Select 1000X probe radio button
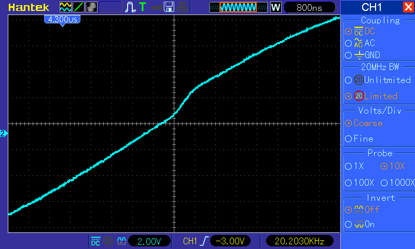This screenshot has width=415, height=249. coord(384,183)
